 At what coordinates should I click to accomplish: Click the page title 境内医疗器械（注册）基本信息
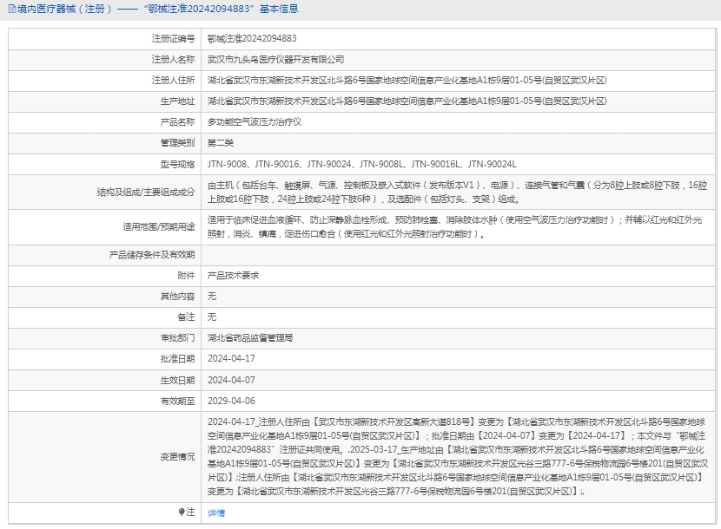click(x=158, y=10)
